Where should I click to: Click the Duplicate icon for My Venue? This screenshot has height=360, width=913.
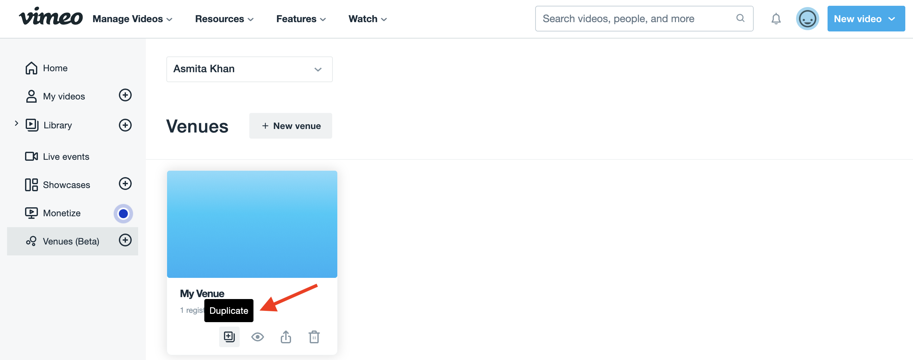pyautogui.click(x=229, y=336)
